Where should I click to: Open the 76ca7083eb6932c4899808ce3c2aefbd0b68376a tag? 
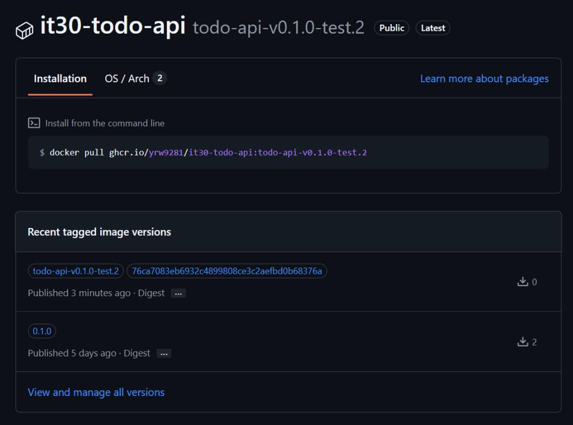click(x=227, y=271)
